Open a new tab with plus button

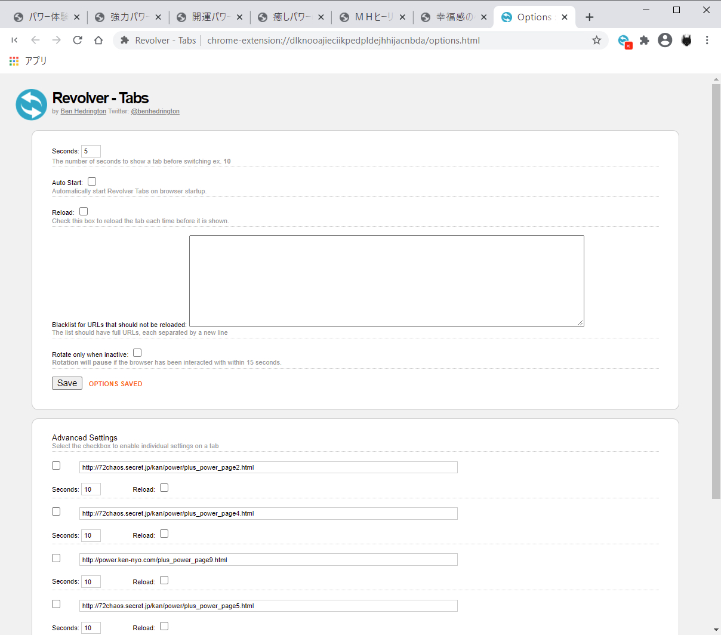click(589, 17)
